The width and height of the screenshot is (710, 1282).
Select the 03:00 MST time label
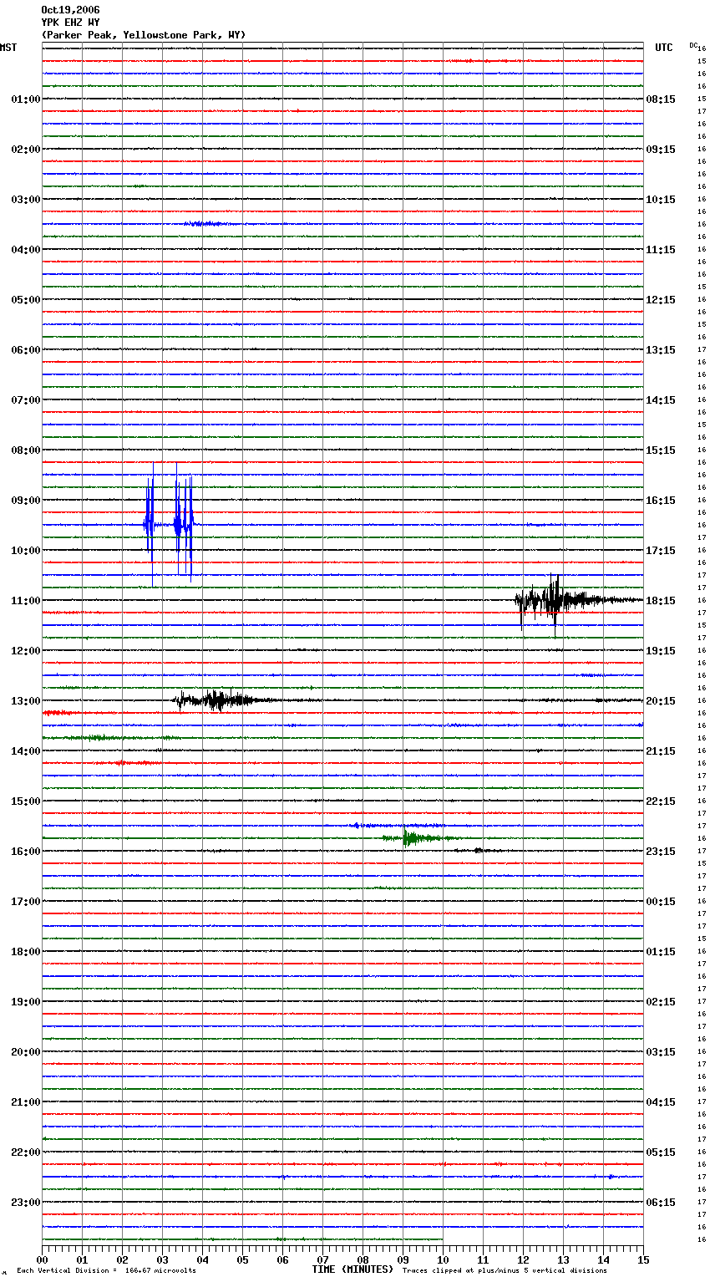click(26, 200)
